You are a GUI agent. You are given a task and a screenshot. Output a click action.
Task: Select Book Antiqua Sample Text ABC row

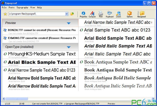[116, 63]
